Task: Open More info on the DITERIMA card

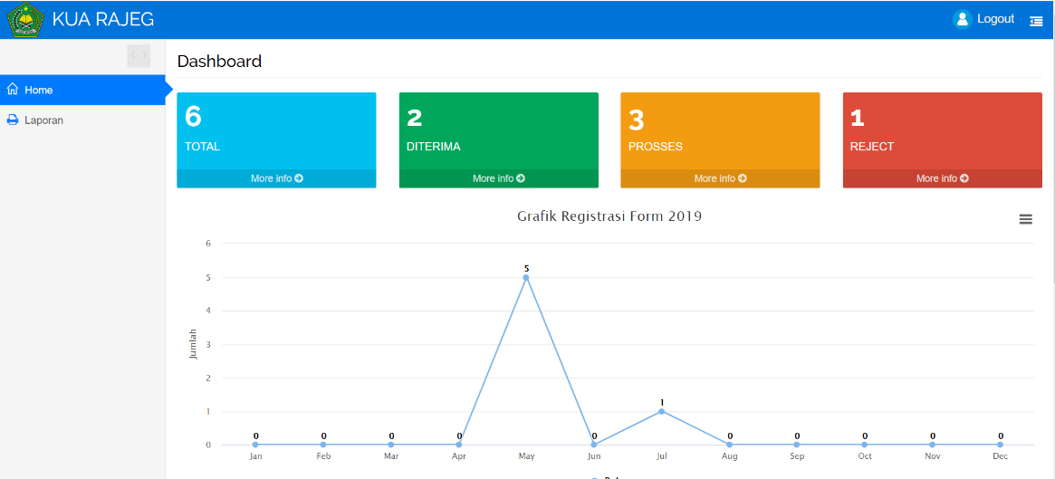Action: pyautogui.click(x=499, y=178)
